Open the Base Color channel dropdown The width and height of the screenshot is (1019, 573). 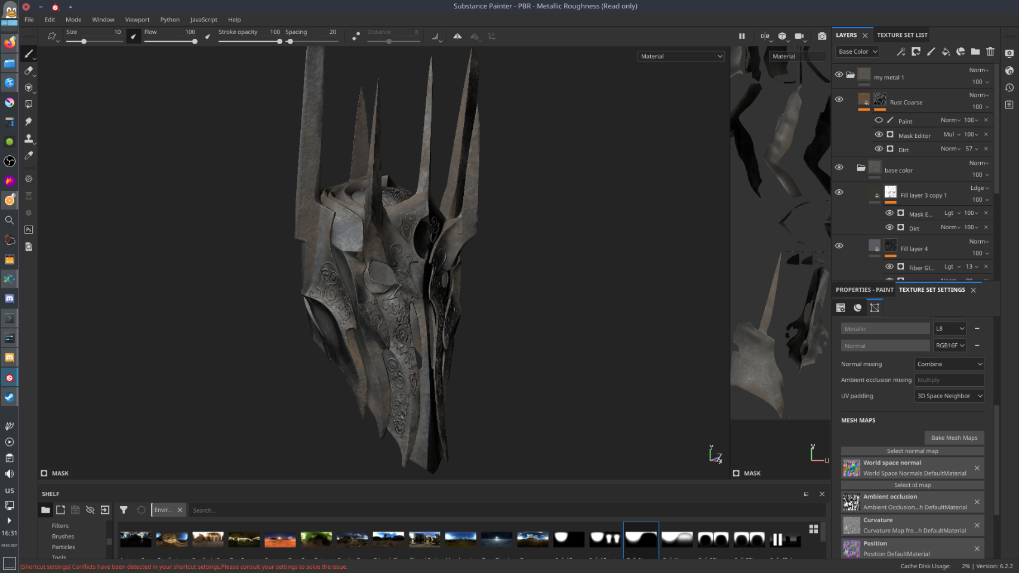click(857, 52)
